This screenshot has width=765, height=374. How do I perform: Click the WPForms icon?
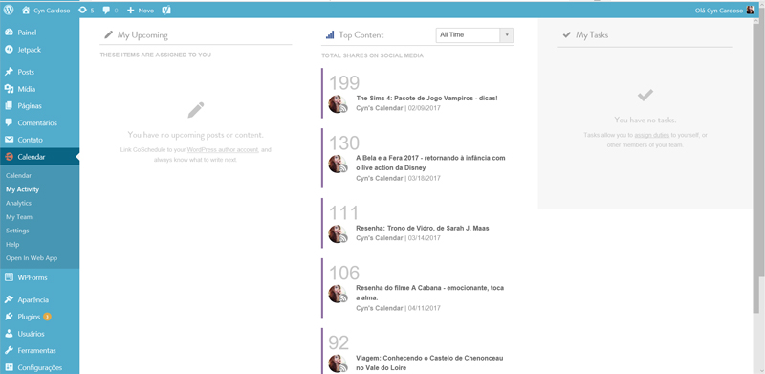point(9,277)
